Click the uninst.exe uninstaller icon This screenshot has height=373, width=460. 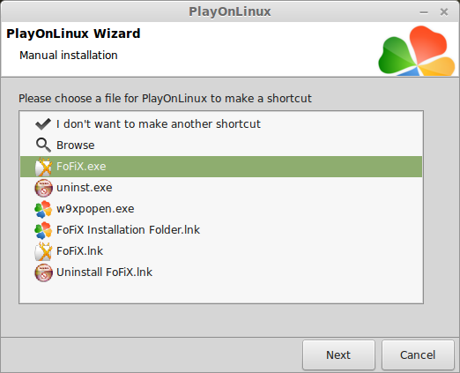[43, 188]
